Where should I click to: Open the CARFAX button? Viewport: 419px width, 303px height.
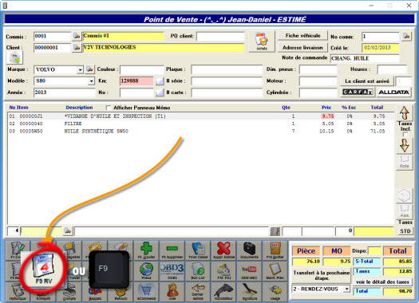[x=358, y=92]
